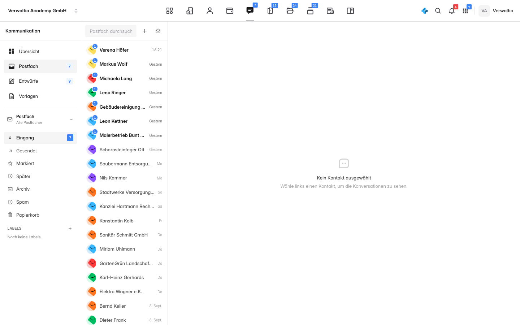Compose new message with plus icon
Image resolution: width=520 pixels, height=325 pixels.
pos(144,31)
